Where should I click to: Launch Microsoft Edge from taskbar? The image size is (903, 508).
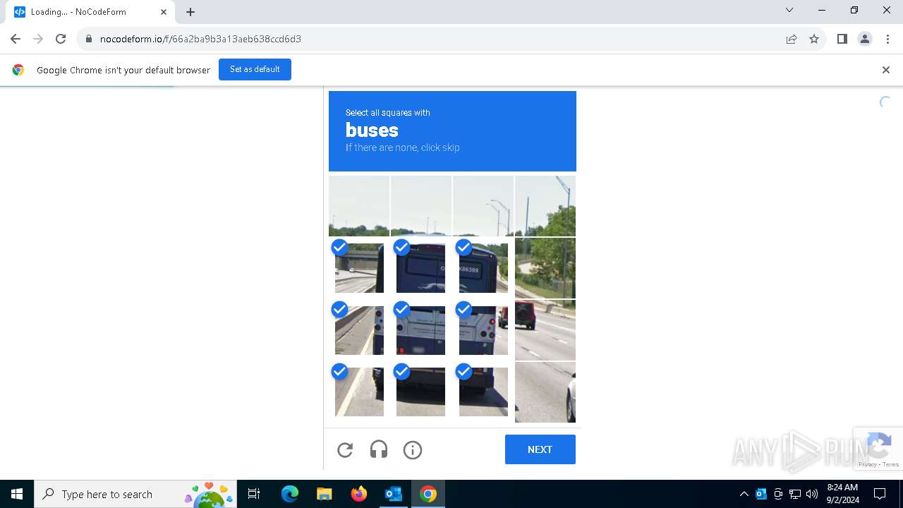click(x=290, y=494)
